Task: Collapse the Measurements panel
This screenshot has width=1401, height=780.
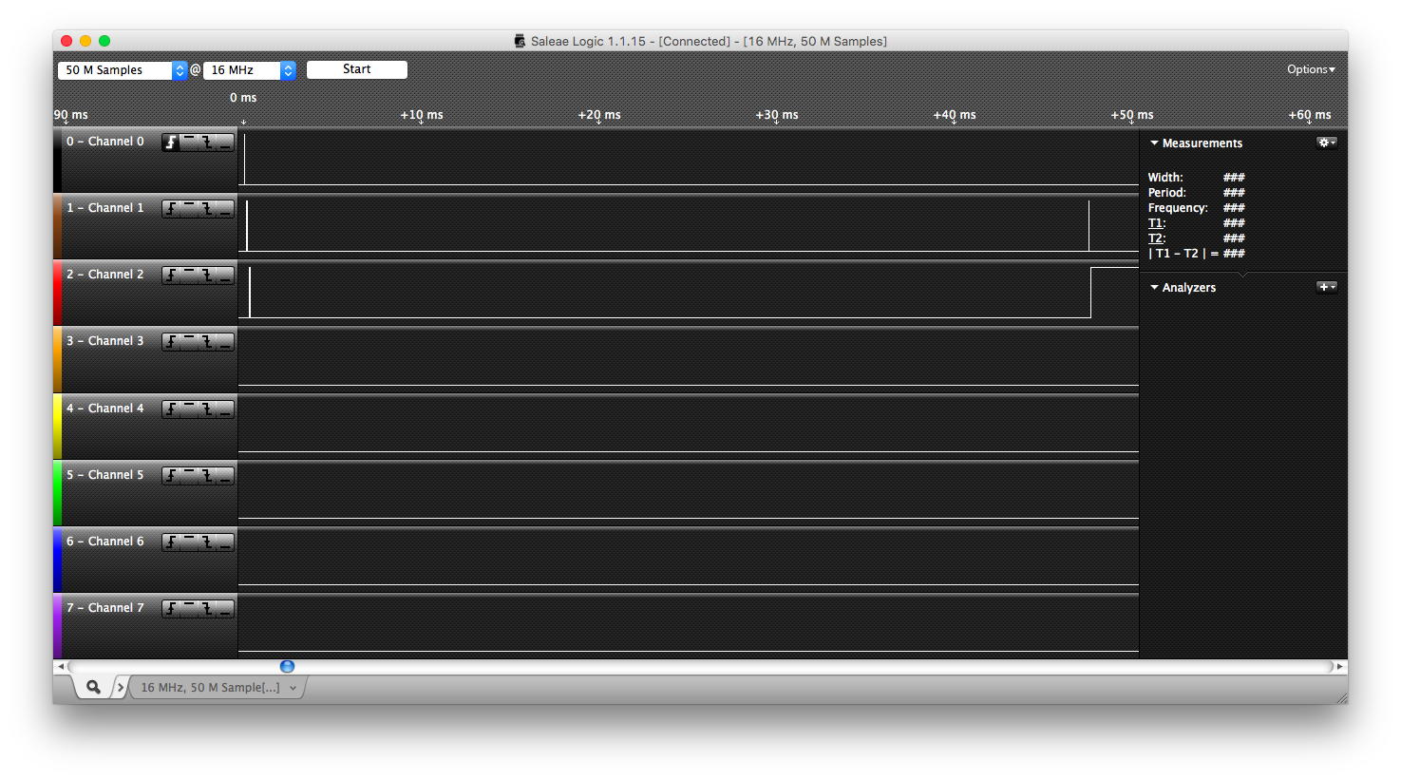Action: pyautogui.click(x=1154, y=143)
